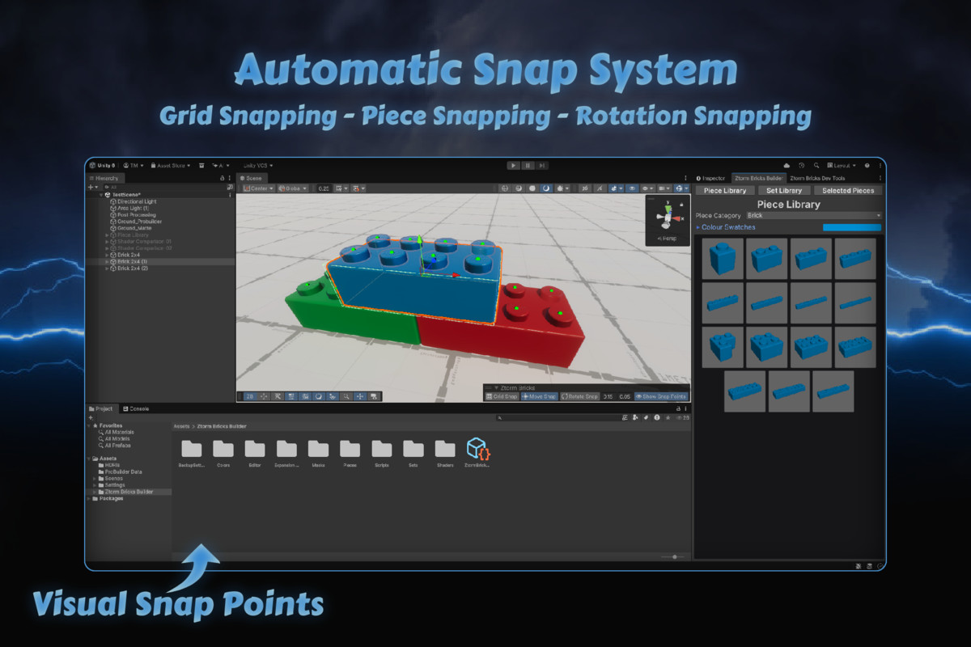Select All Materials under Favorites
This screenshot has width=971, height=647.
(117, 432)
